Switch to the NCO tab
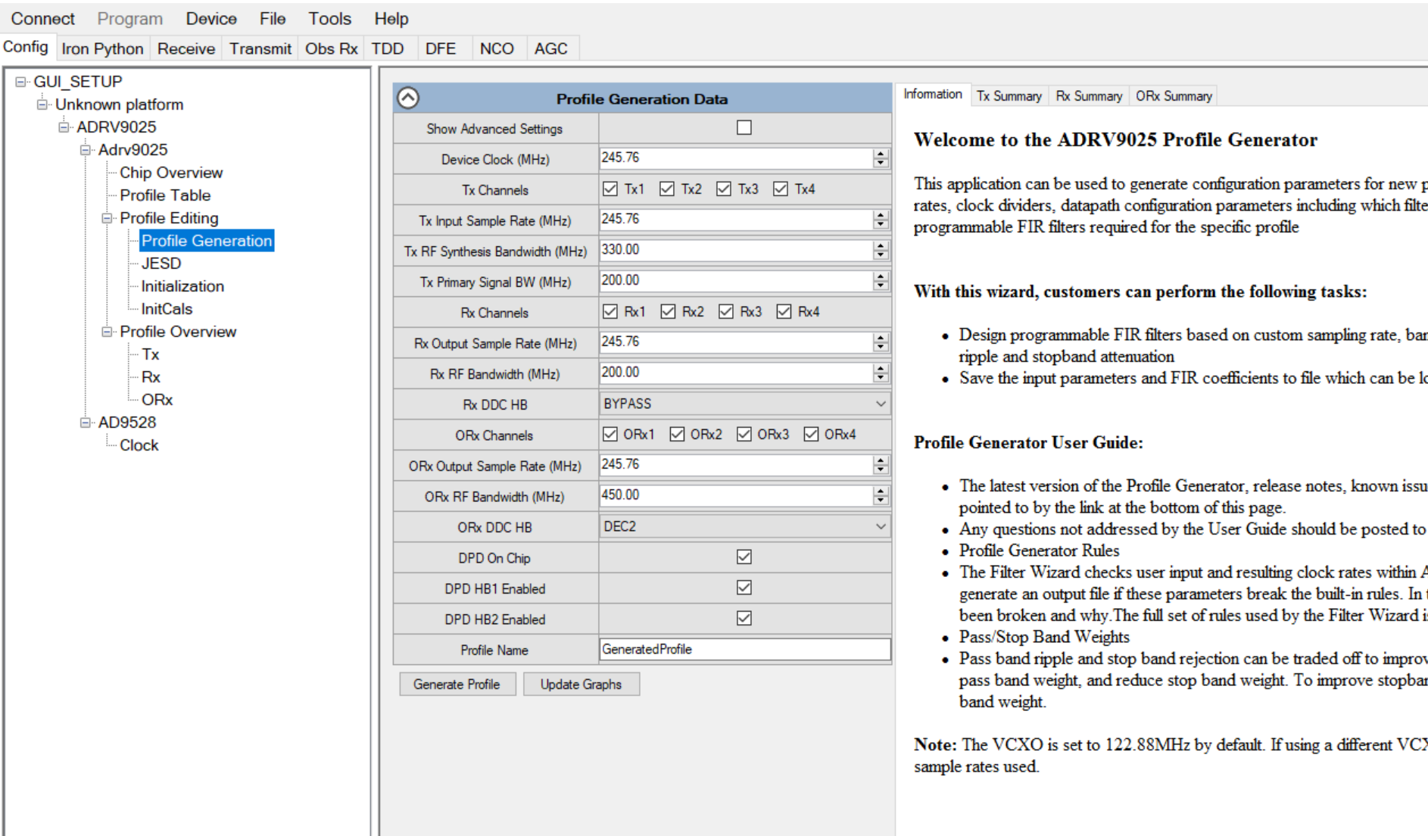Image resolution: width=1428 pixels, height=836 pixels. pos(497,48)
